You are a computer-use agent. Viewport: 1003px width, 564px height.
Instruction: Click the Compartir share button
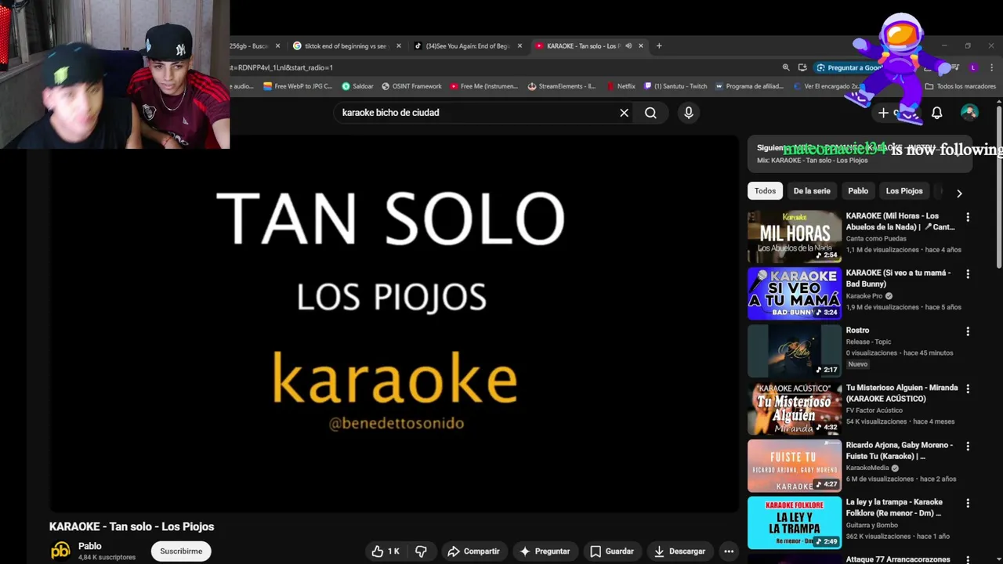pos(473,551)
